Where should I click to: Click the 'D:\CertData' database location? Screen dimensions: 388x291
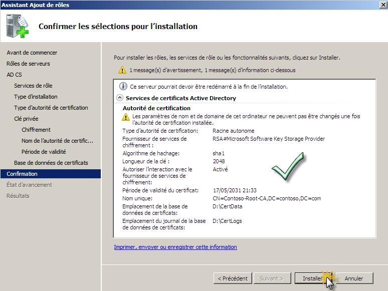point(228,206)
